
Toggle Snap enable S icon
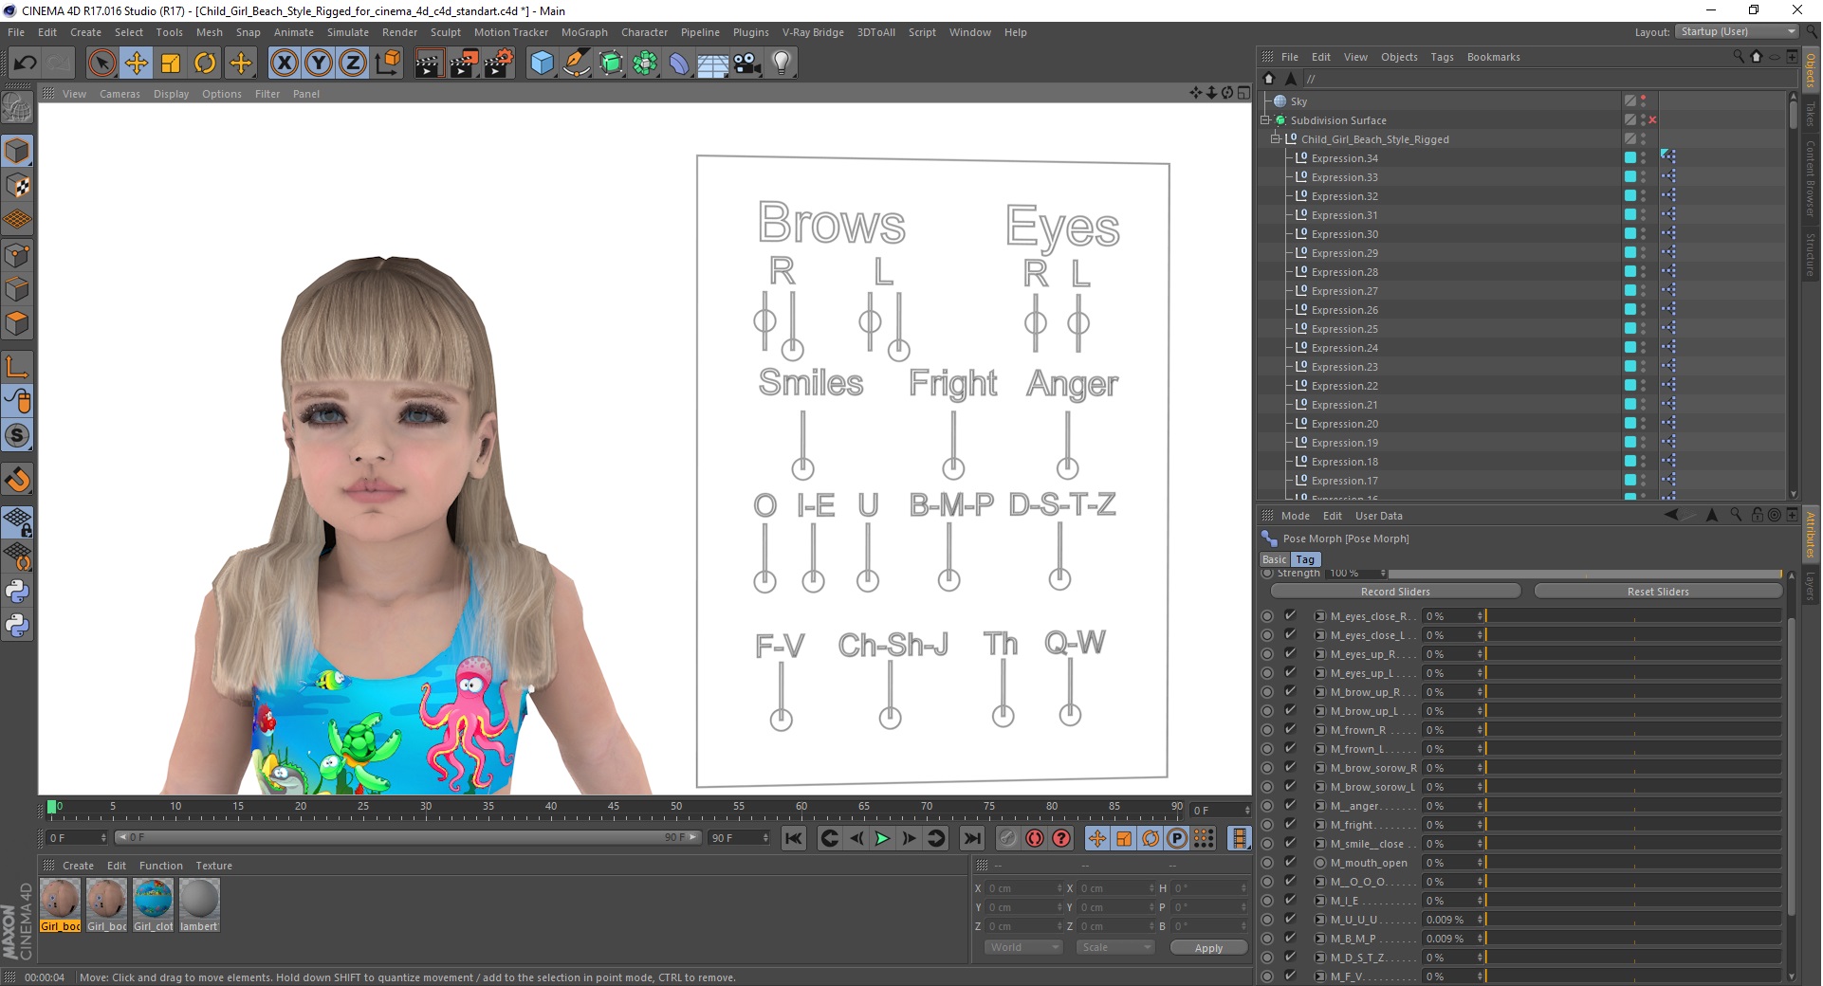(x=17, y=435)
